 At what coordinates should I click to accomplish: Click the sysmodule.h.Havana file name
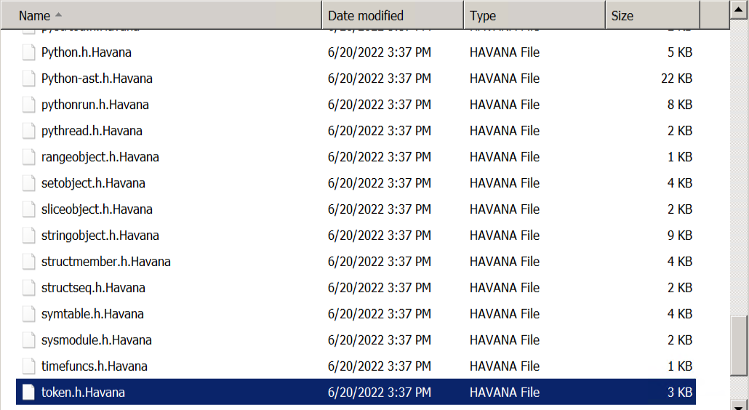(97, 340)
